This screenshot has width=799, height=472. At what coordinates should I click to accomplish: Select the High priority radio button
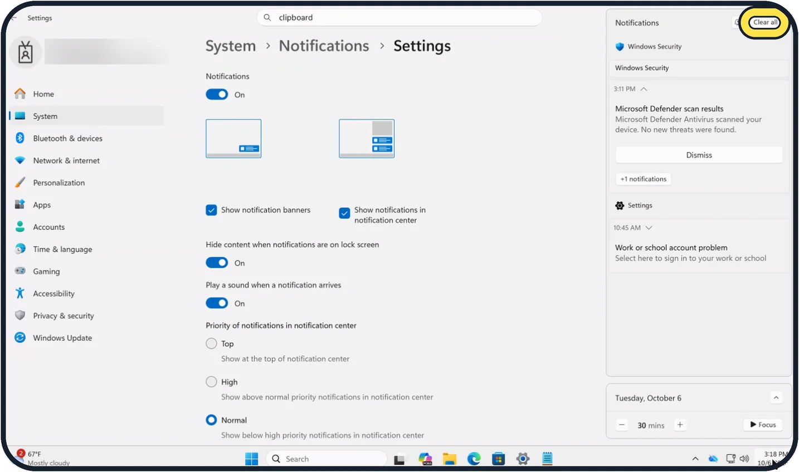[x=211, y=382]
